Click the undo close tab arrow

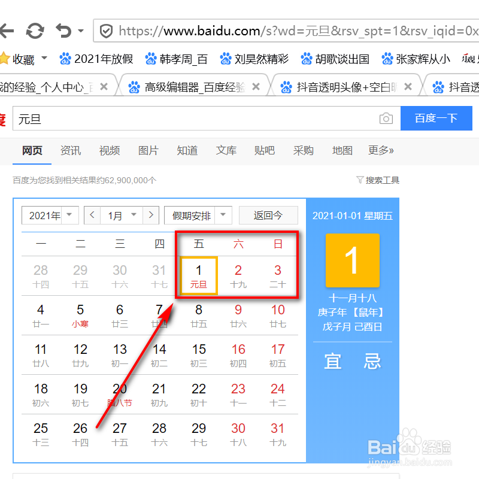64,31
